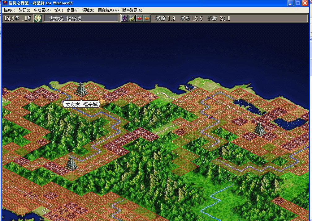Screen dimensions: 312x221
Task: Click the orange diamond toolbar icon
Action: (x=147, y=19)
